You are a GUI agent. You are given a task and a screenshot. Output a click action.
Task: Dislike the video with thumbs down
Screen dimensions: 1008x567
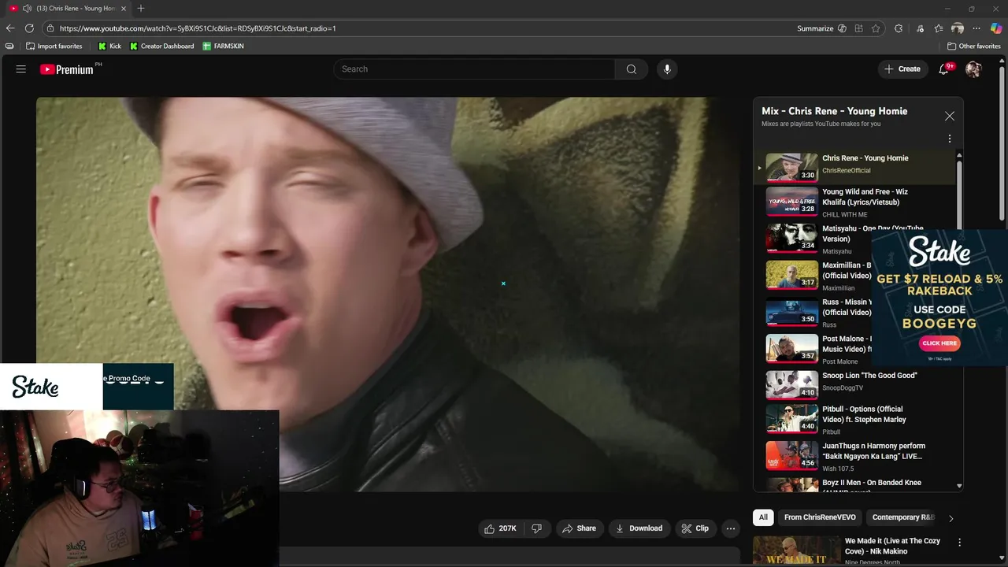tap(536, 528)
